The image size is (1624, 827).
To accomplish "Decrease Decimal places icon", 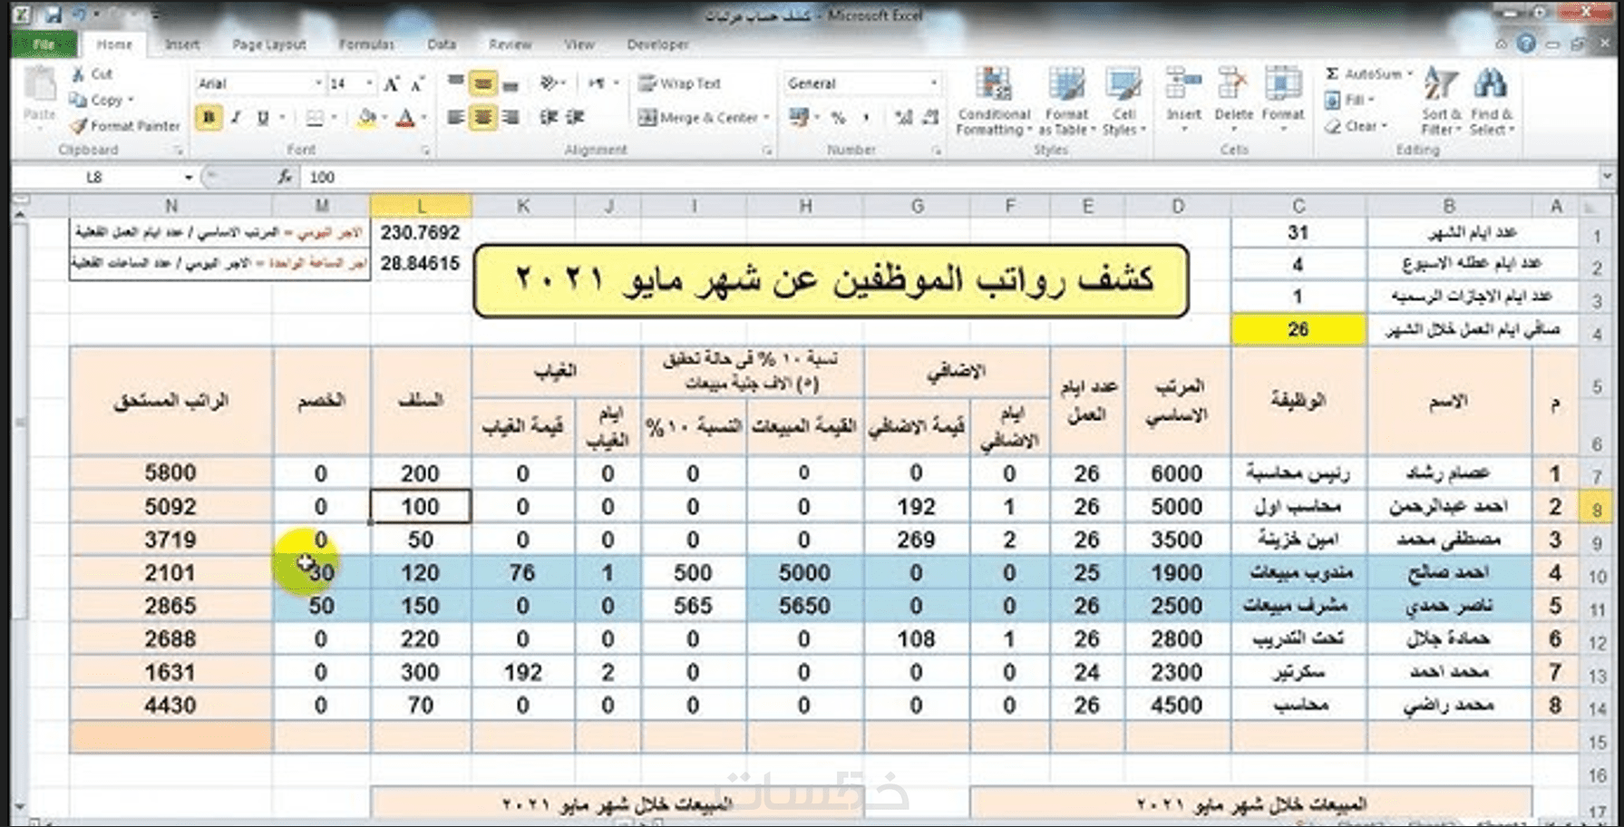I will (930, 118).
